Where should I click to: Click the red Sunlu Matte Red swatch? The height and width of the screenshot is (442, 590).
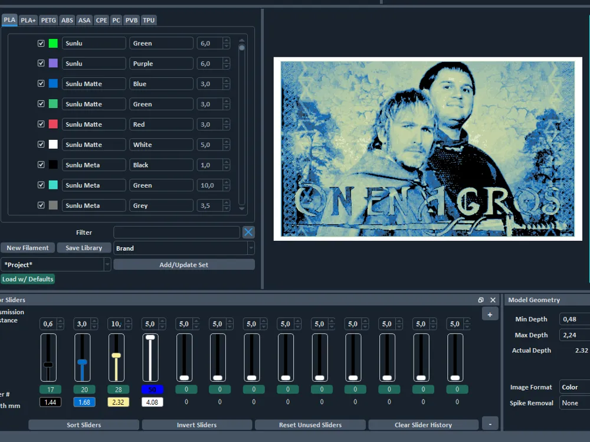(54, 125)
